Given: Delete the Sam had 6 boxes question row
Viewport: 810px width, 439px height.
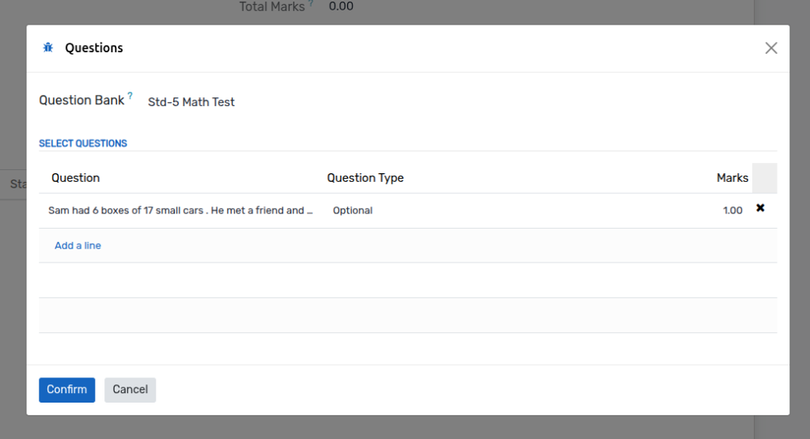Looking at the screenshot, I should [x=760, y=208].
